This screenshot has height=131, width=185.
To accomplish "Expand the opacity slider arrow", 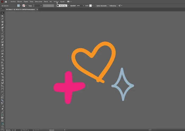I will 84,6.
